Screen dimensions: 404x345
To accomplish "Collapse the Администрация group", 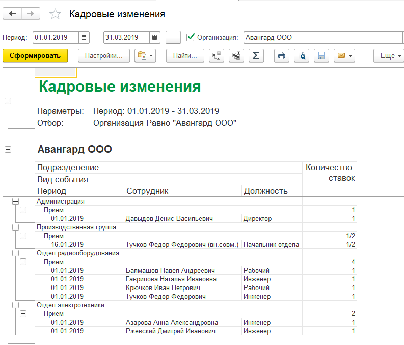I will click(15, 202).
